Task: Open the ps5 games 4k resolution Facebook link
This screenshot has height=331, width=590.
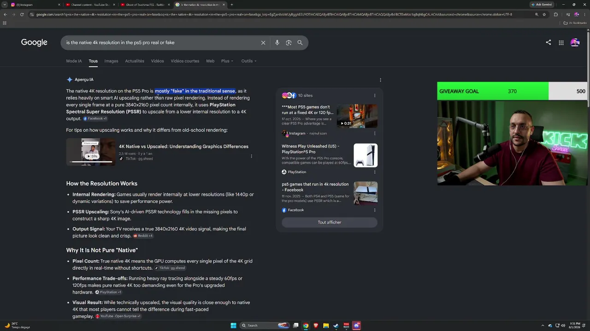Action: (315, 187)
